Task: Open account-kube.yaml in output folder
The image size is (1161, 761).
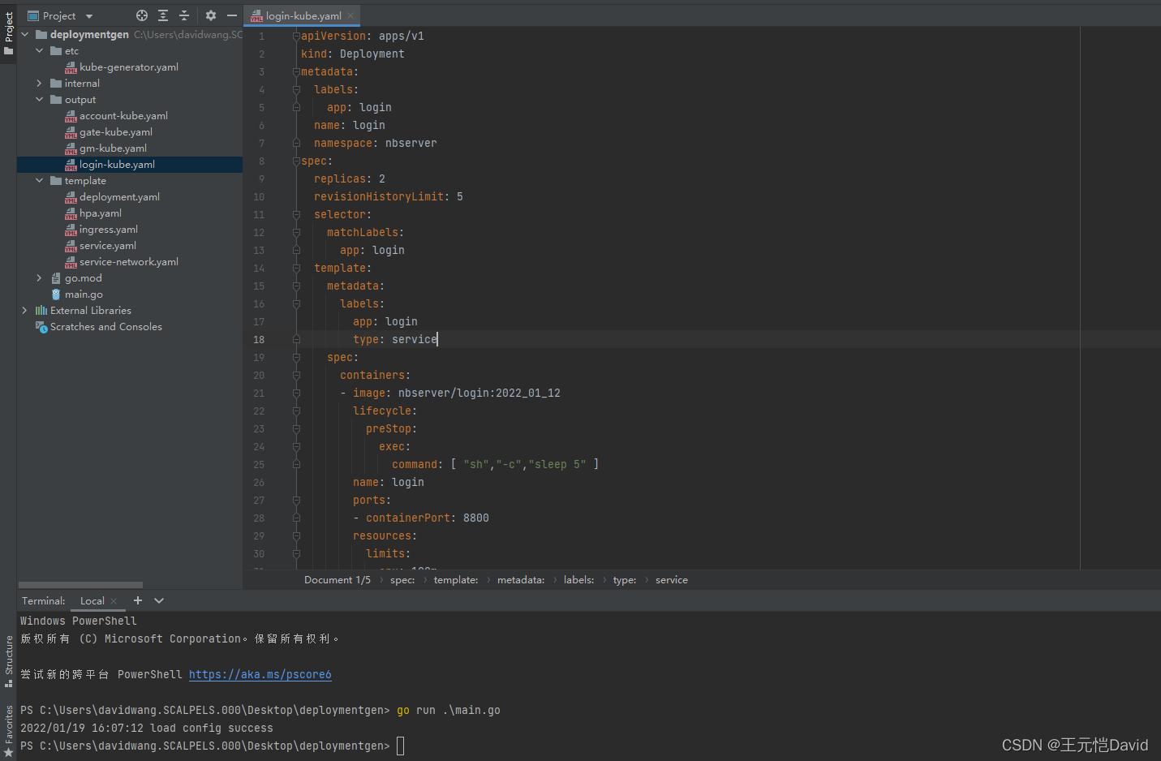Action: point(123,116)
